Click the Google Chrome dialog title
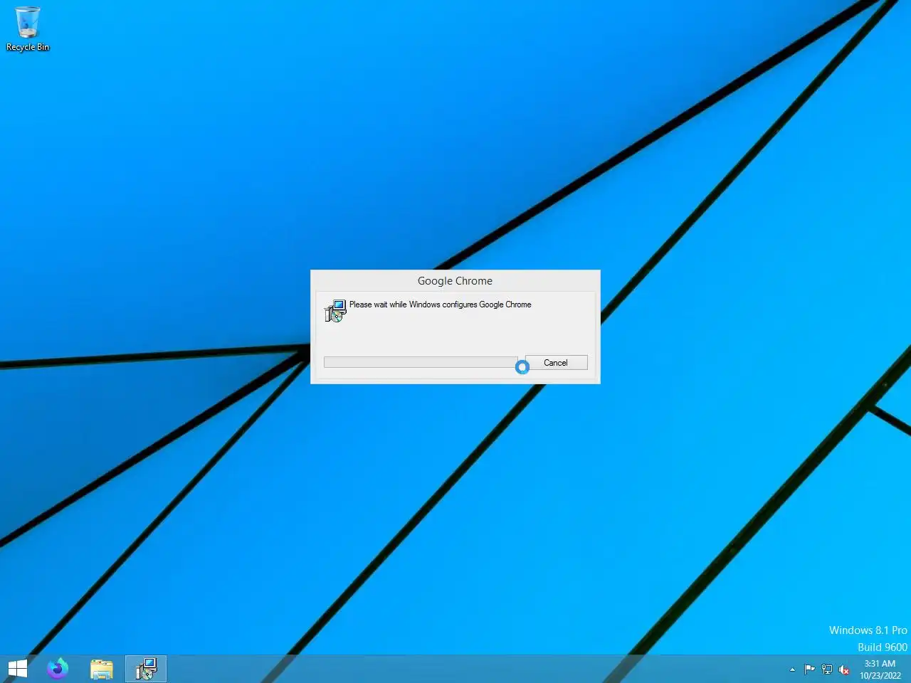The height and width of the screenshot is (683, 911). pyautogui.click(x=455, y=281)
